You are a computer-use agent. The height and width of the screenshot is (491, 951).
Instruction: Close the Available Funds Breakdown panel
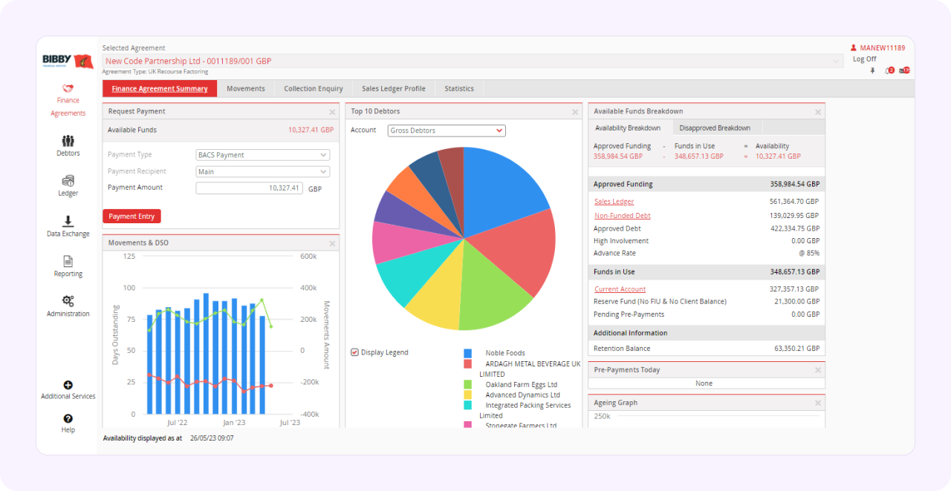click(x=818, y=112)
